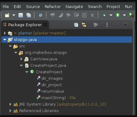Image resolution: width=137 pixels, height=117 pixels.
Task: Open the Refactor menu
Action: pyautogui.click(x=53, y=7)
